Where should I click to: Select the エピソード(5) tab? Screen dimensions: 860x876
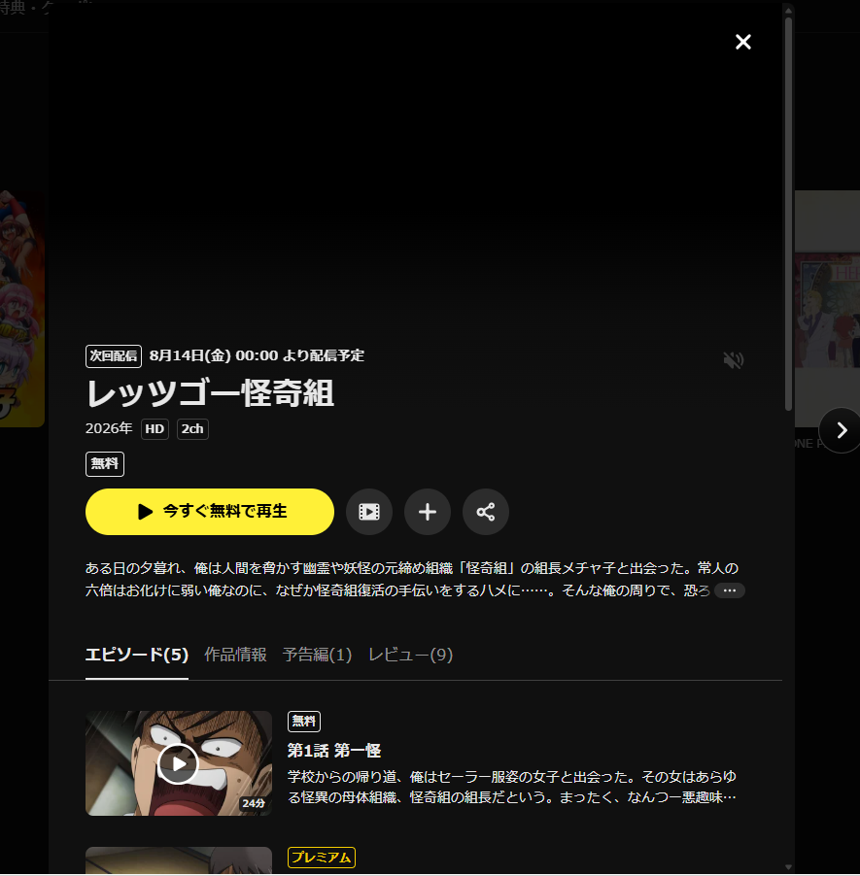pyautogui.click(x=137, y=655)
